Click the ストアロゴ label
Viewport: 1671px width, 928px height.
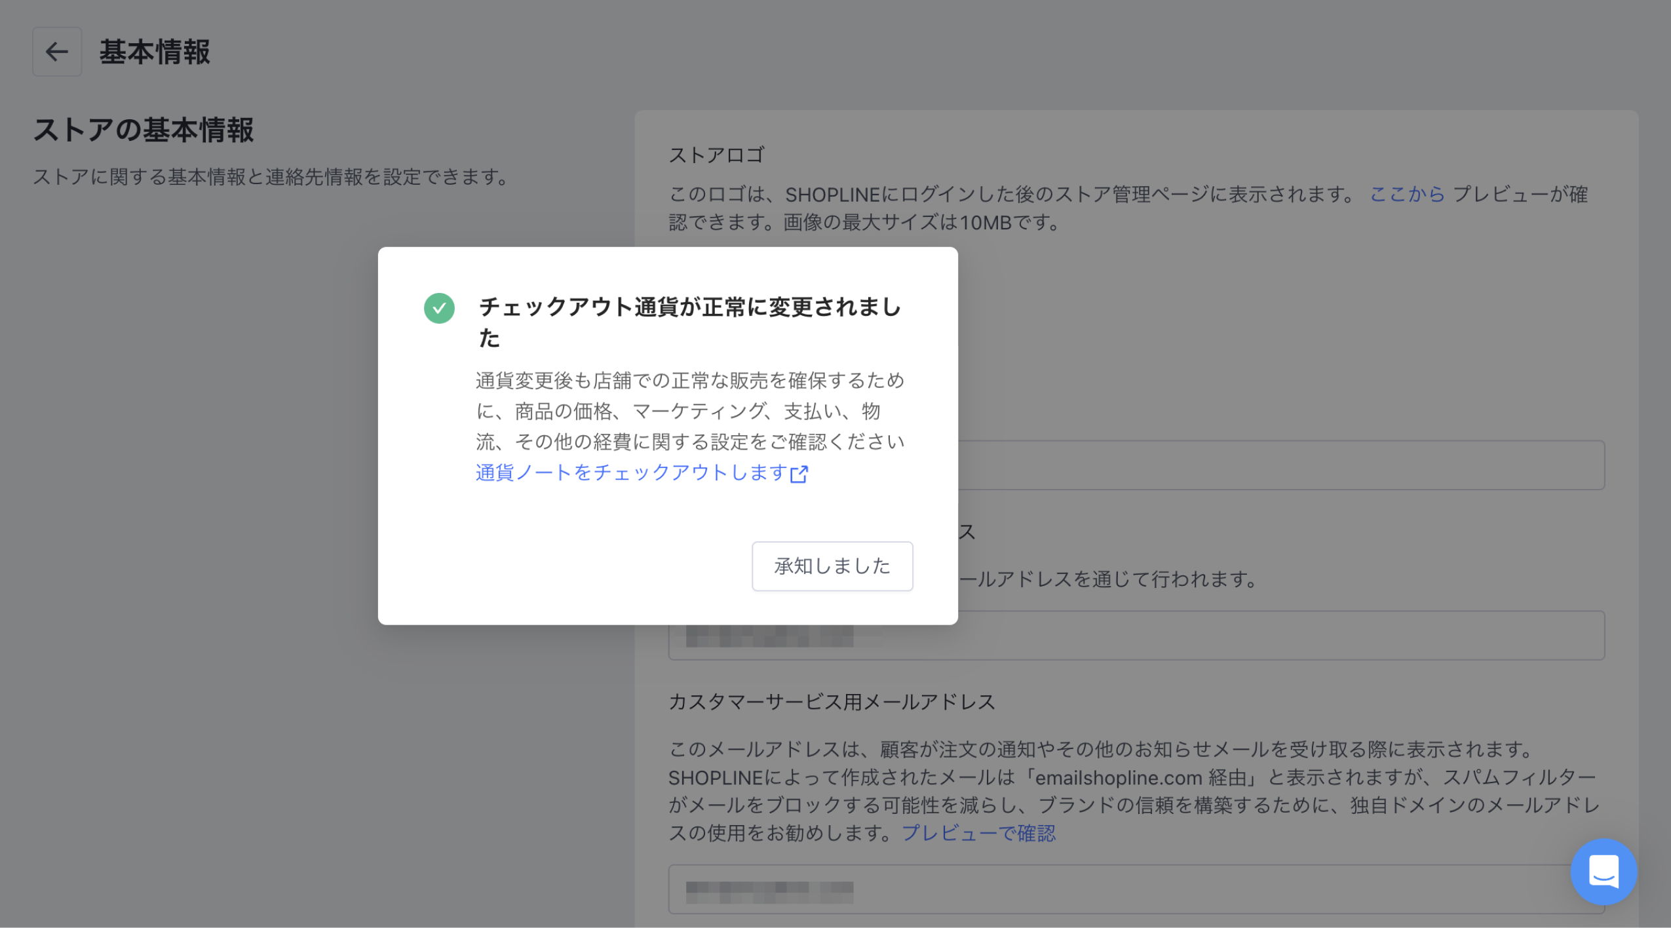pyautogui.click(x=716, y=155)
